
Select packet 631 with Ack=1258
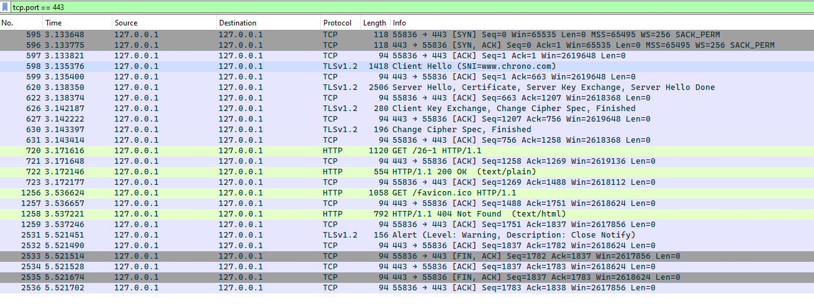pyautogui.click(x=407, y=140)
